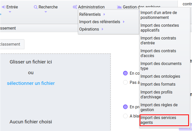
Task: Select the 'Pas à...' radio button
Action: 125,82
